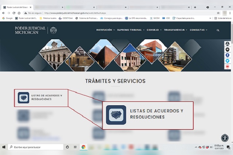Open the CEDETICket bookmark
The image size is (233, 155).
[66, 18]
